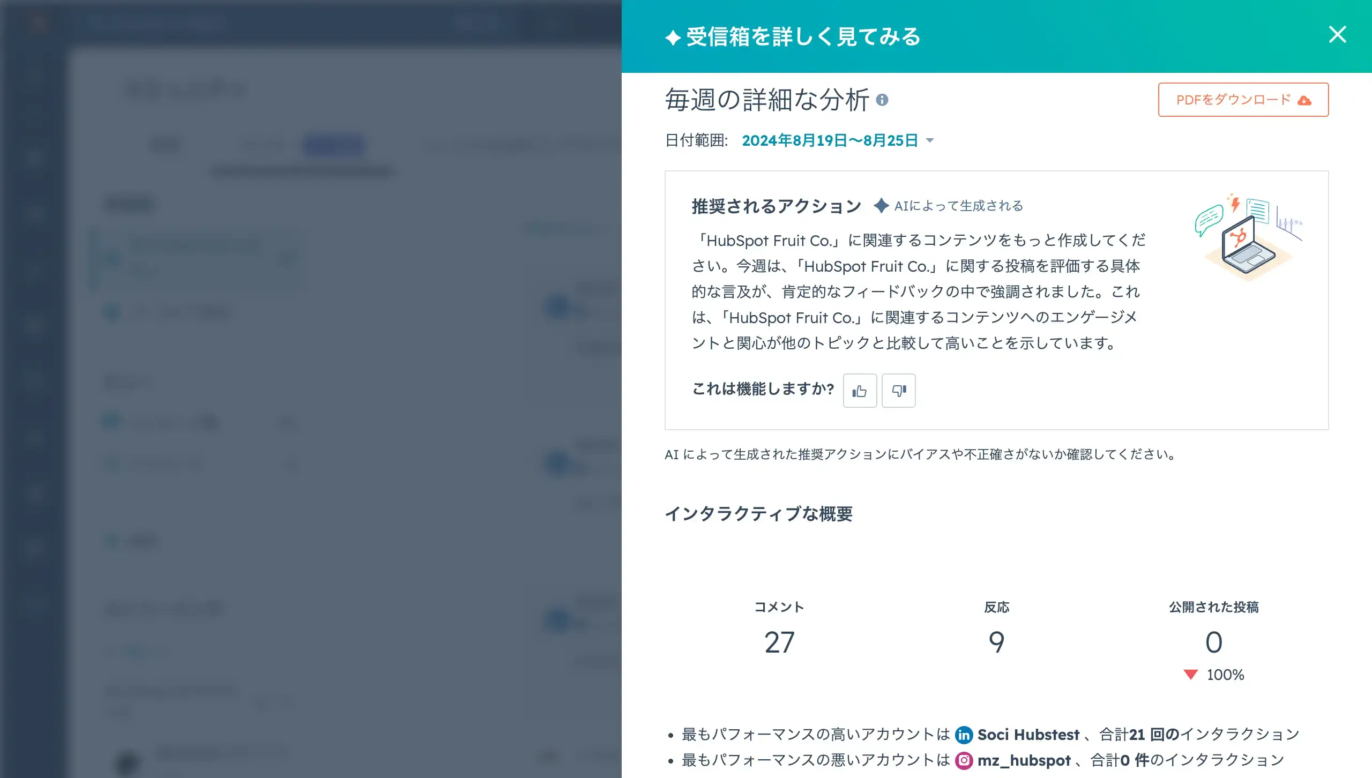Click the 日付範囲: label
This screenshot has width=1372, height=778.
[696, 140]
